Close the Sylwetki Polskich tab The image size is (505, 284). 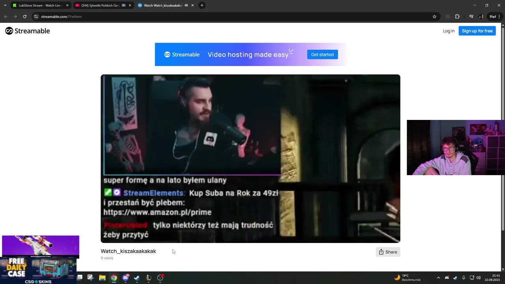(130, 6)
